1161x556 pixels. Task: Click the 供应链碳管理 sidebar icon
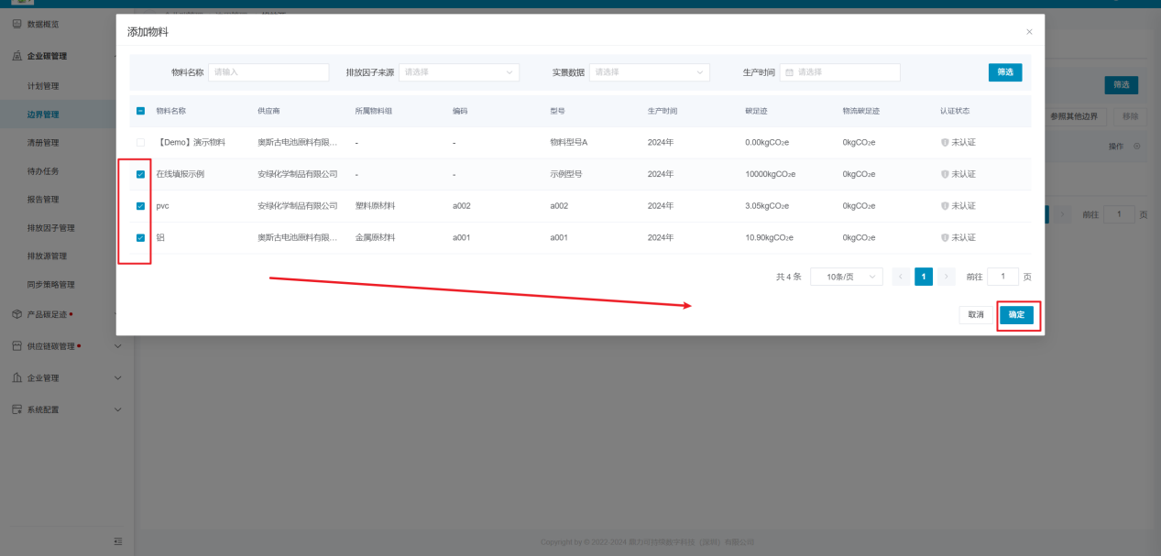pyautogui.click(x=16, y=346)
